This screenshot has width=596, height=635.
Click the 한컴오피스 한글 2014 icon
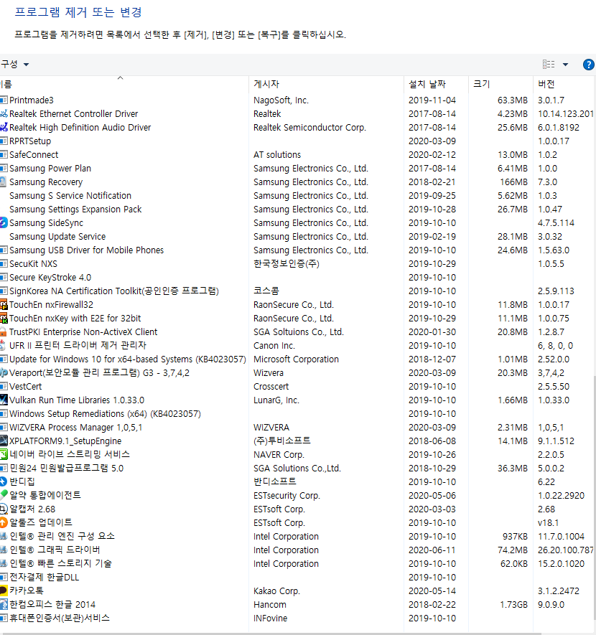click(x=4, y=605)
